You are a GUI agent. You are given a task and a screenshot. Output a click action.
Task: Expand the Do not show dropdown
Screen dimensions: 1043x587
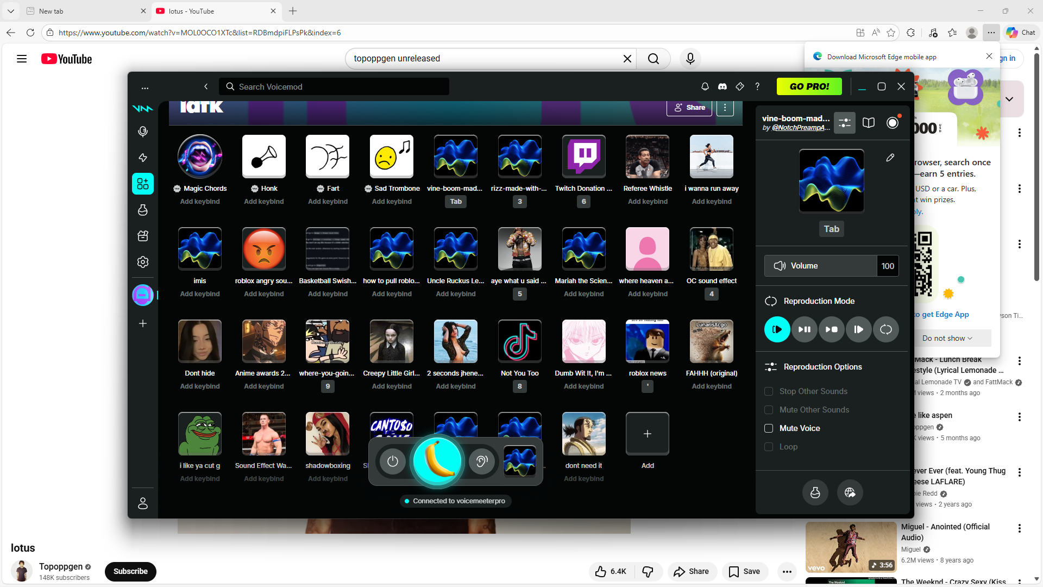947,338
